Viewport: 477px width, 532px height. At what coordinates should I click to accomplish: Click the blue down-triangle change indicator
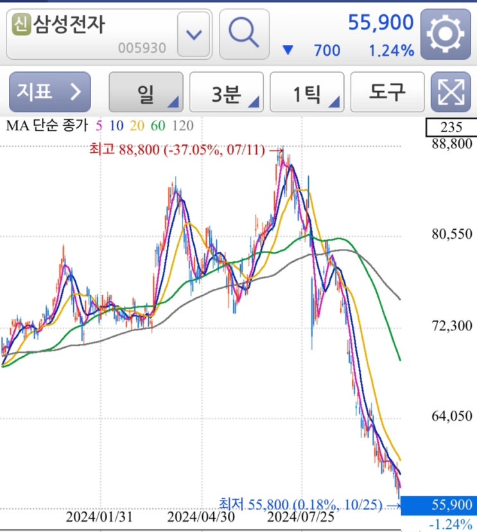pos(288,50)
